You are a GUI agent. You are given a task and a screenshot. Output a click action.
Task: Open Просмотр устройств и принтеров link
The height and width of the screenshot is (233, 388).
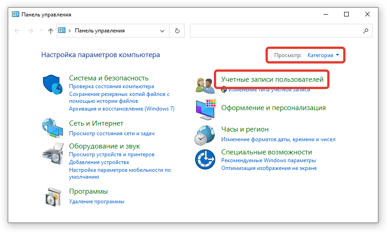(112, 155)
